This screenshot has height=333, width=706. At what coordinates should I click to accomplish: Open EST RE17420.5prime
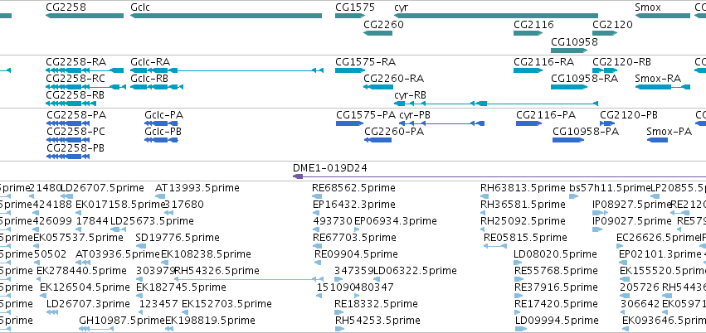pos(556,304)
